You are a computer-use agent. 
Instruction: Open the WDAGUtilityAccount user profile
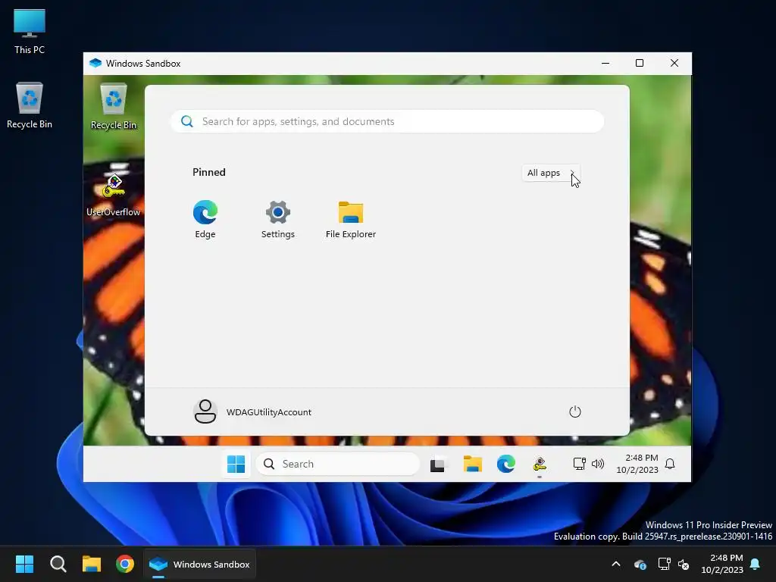coord(252,411)
